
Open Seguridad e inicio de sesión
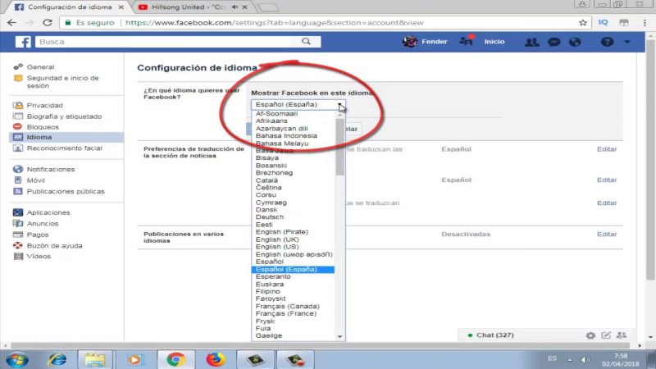pos(63,81)
